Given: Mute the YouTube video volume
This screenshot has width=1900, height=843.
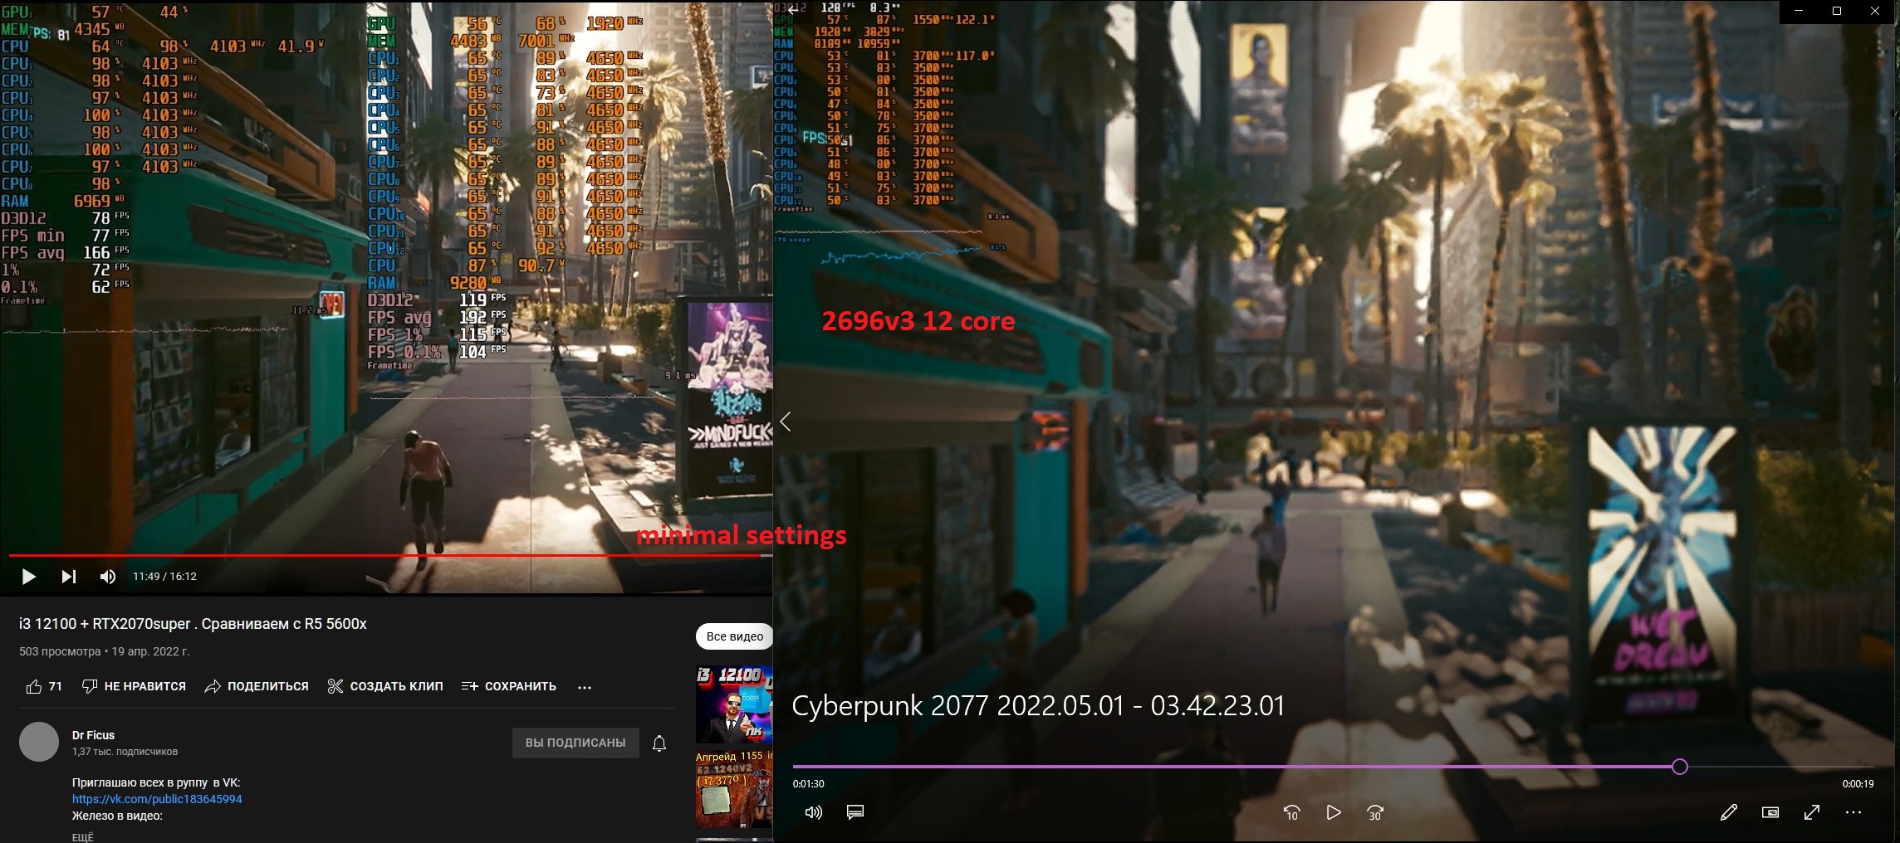Looking at the screenshot, I should pyautogui.click(x=108, y=577).
